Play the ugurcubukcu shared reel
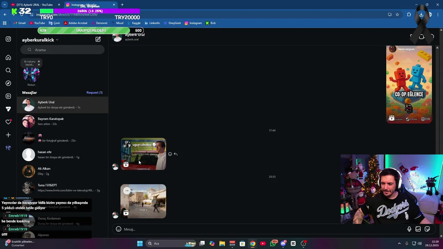The height and width of the screenshot is (249, 443). [x=143, y=154]
